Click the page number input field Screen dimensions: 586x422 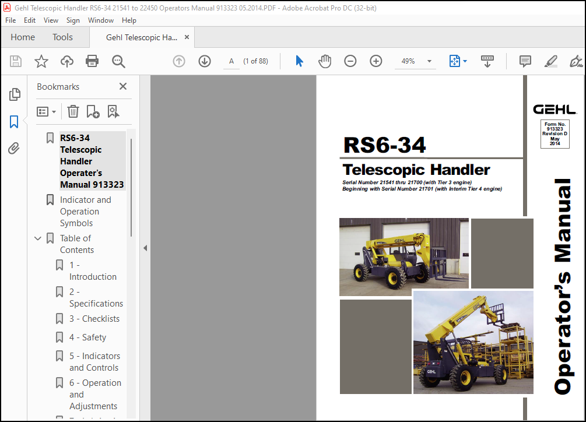tap(231, 61)
